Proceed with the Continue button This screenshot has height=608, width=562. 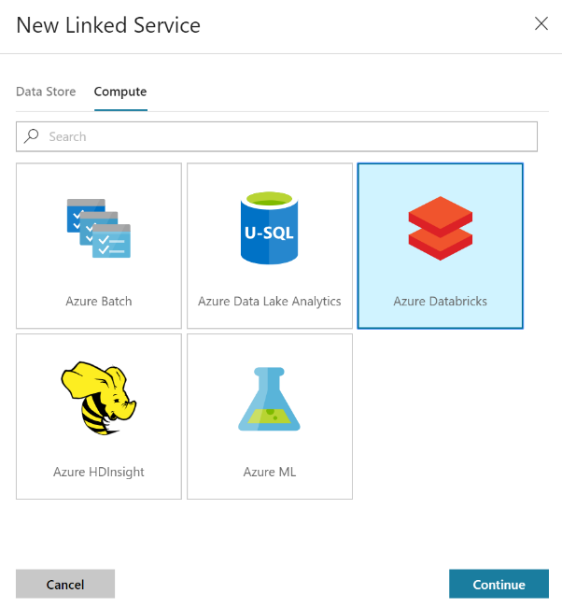[499, 584]
